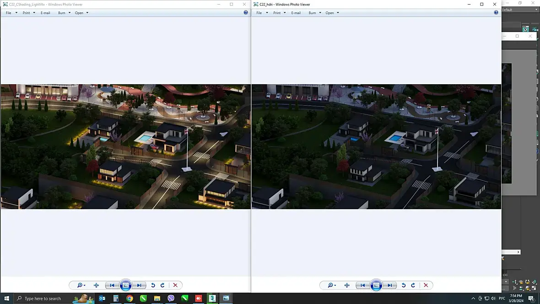540x304 pixels.
Task: Go to previous image in C22_CShading_LightMix viewer
Action: point(112,285)
